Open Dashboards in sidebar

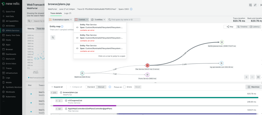11,54
